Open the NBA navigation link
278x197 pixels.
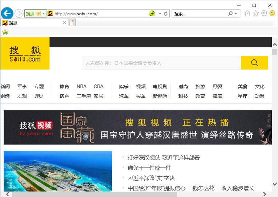tap(81, 87)
